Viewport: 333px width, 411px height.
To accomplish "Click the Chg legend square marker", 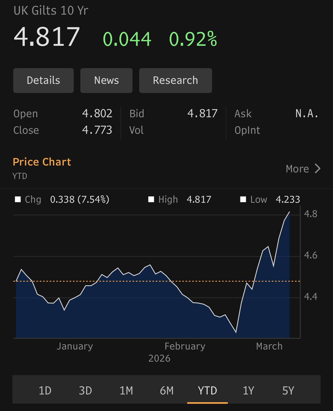I will click(18, 199).
